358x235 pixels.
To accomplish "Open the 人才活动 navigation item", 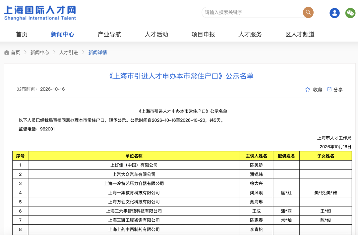I will click(x=156, y=34).
